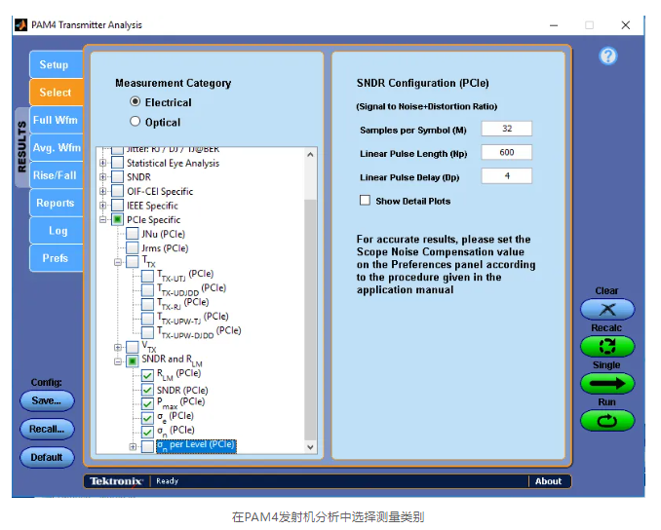Enable Show Detail Plots checkbox
The height and width of the screenshot is (530, 661).
tap(366, 201)
